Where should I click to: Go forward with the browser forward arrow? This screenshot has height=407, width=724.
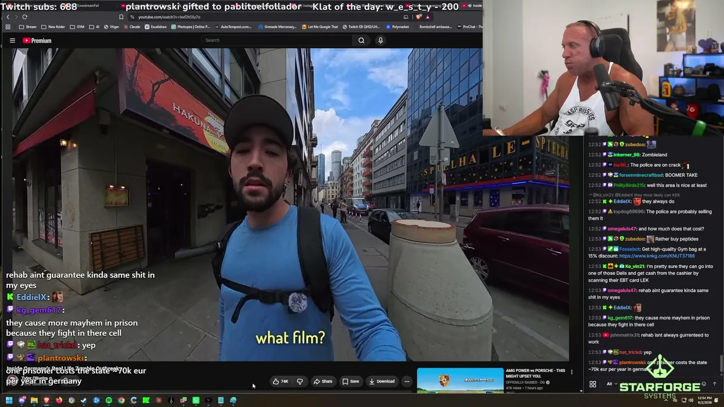pos(16,17)
